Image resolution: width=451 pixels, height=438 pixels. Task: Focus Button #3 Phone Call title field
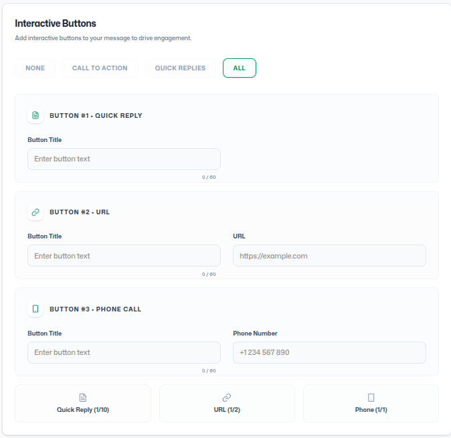(124, 352)
